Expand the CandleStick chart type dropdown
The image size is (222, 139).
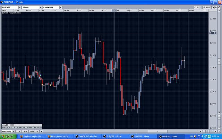(x=52, y=7)
